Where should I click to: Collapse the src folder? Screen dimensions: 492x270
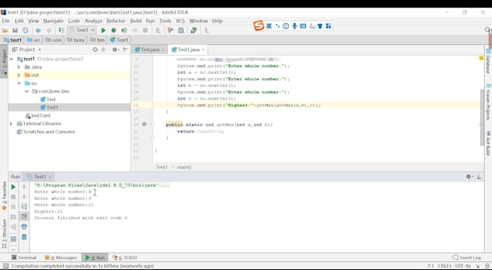[19, 83]
